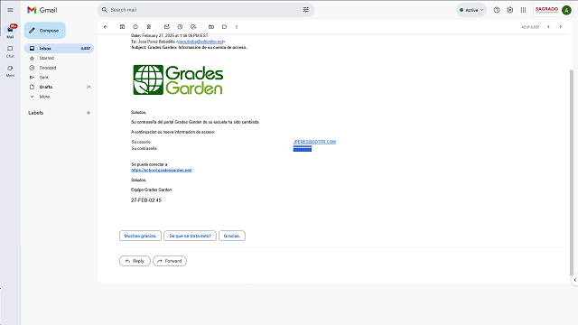The width and height of the screenshot is (578, 325).
Task: Expand More folders list
Action: (59, 97)
